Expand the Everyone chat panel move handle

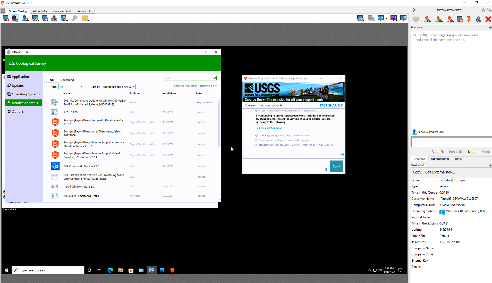click(490, 27)
